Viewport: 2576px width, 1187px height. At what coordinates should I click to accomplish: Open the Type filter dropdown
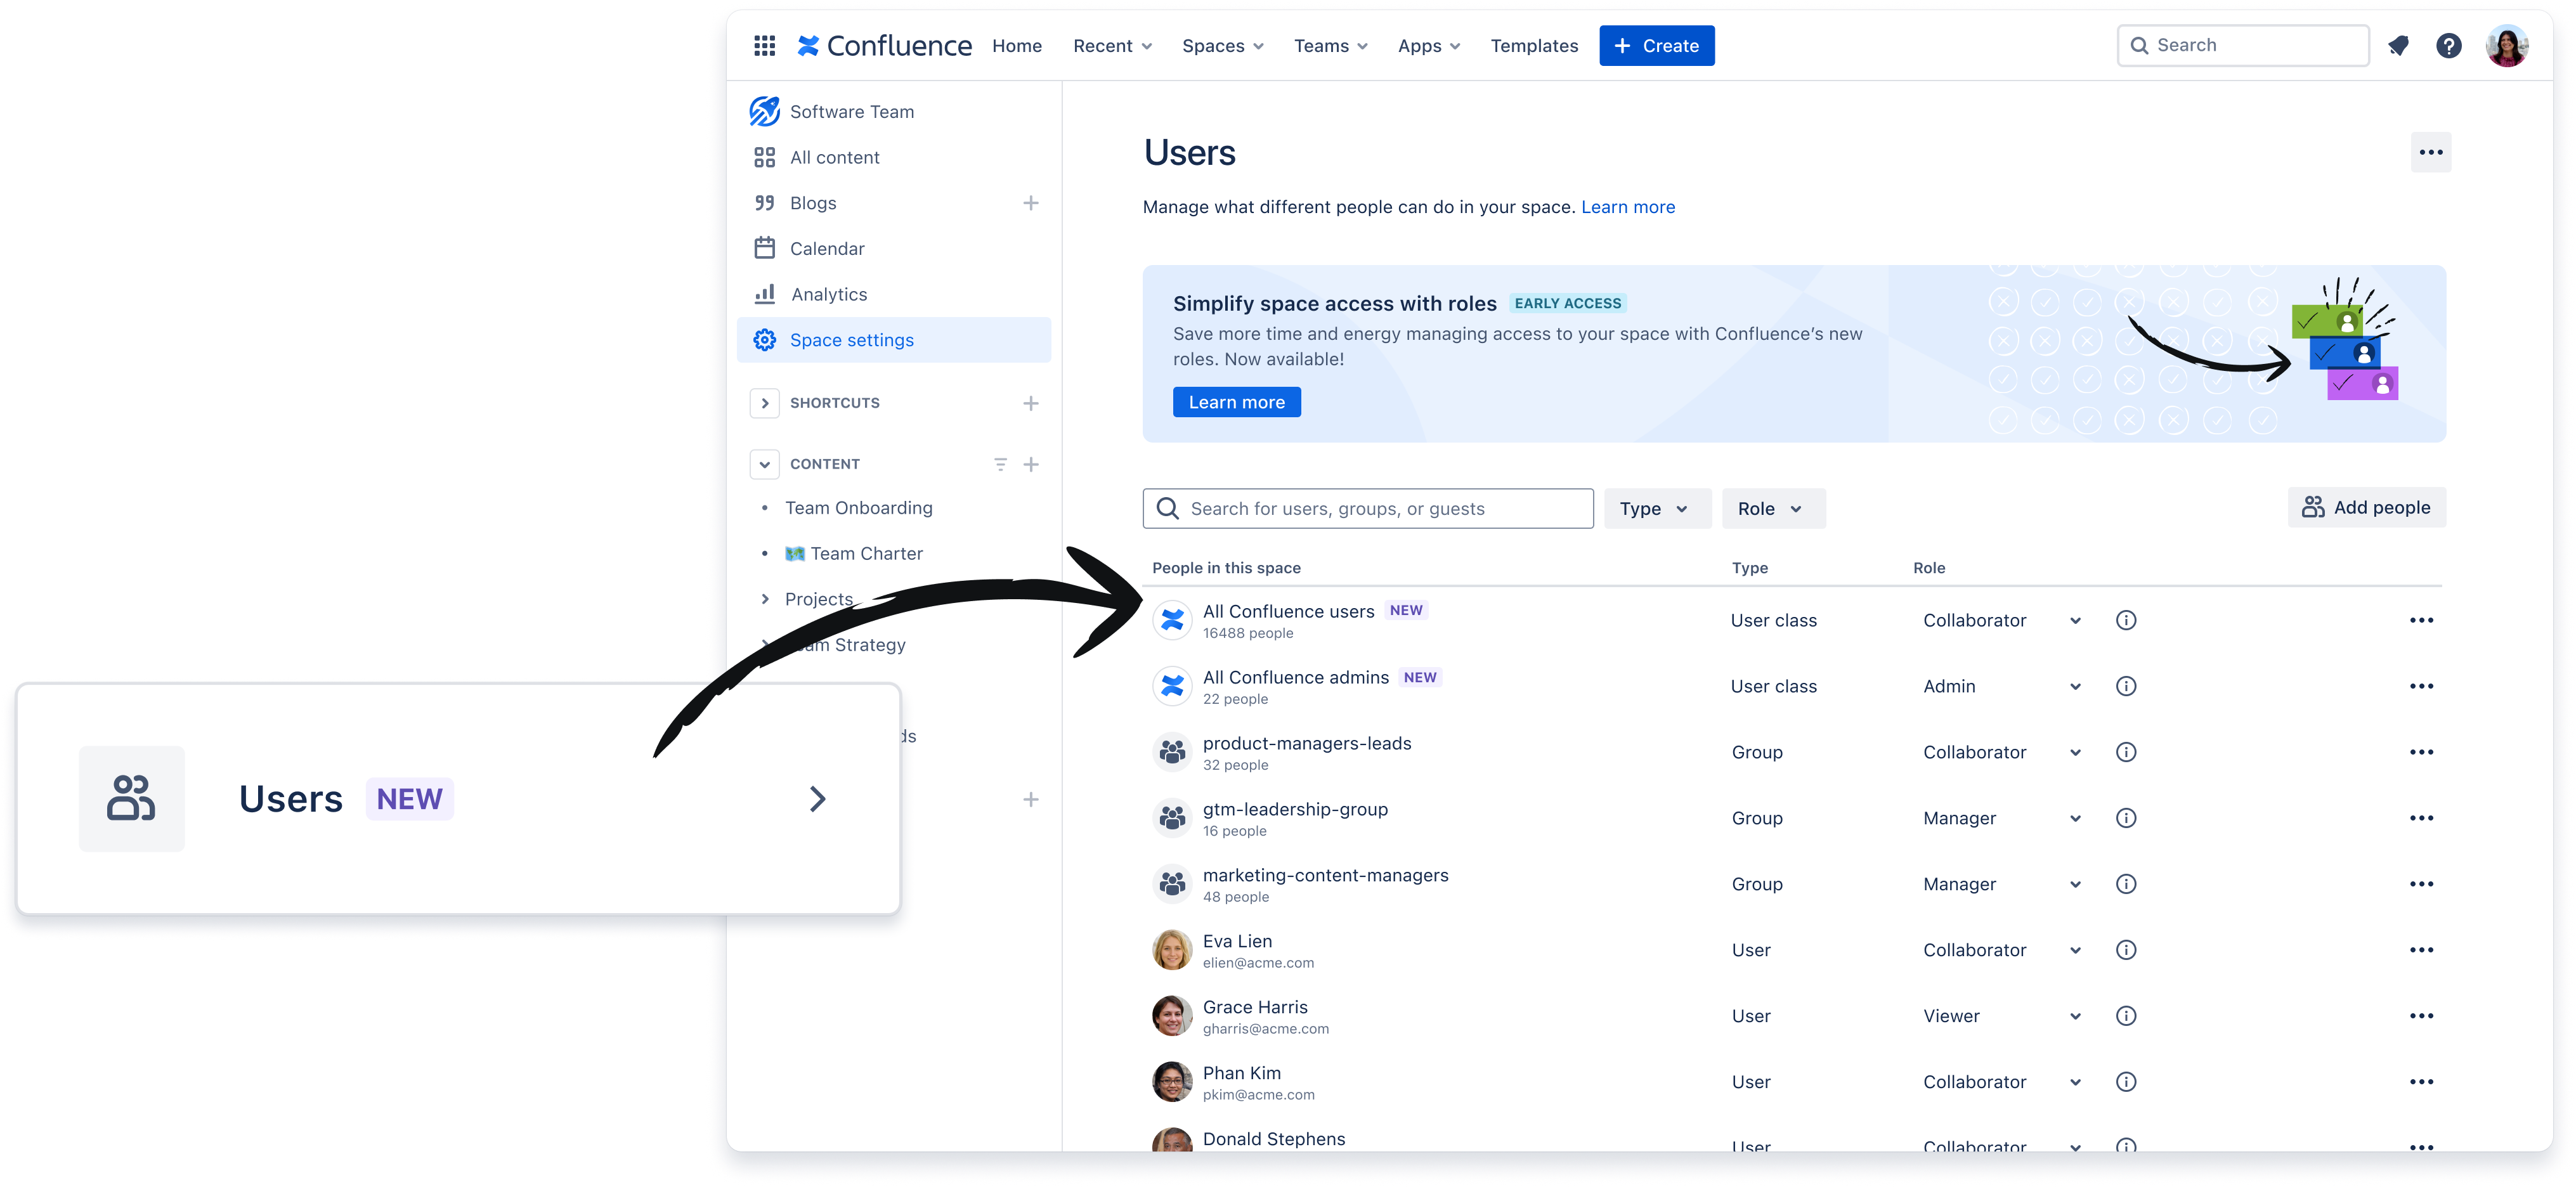pos(1656,508)
